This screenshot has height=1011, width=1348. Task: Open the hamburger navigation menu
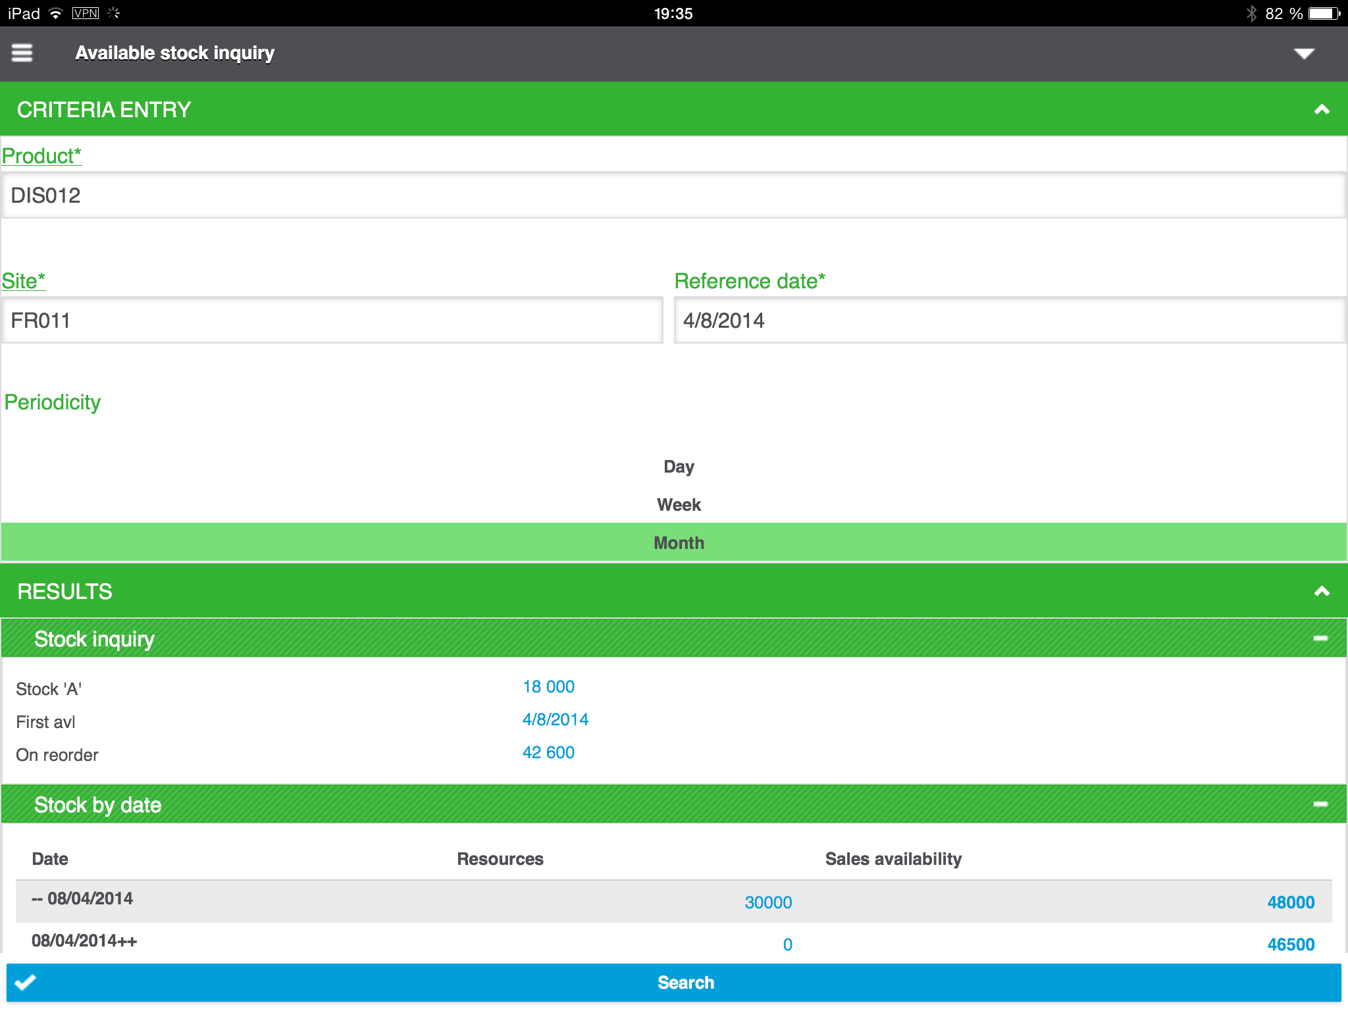[21, 53]
